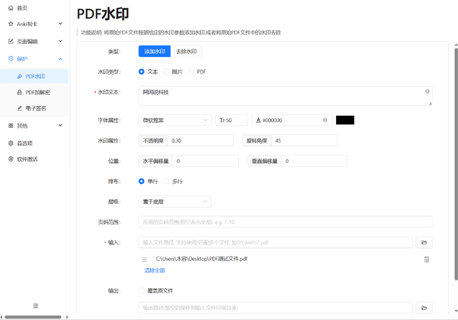The image size is (458, 320).
Task: Click the 不透明度 opacity field 0.30
Action: pyautogui.click(x=200, y=140)
